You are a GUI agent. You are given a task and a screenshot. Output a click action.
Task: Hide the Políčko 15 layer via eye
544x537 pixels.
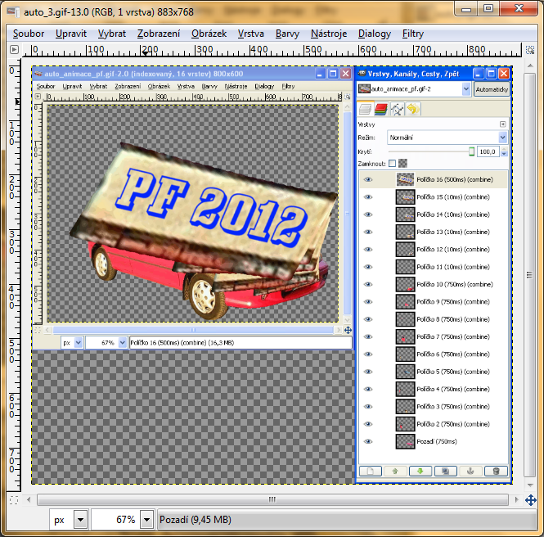(368, 196)
